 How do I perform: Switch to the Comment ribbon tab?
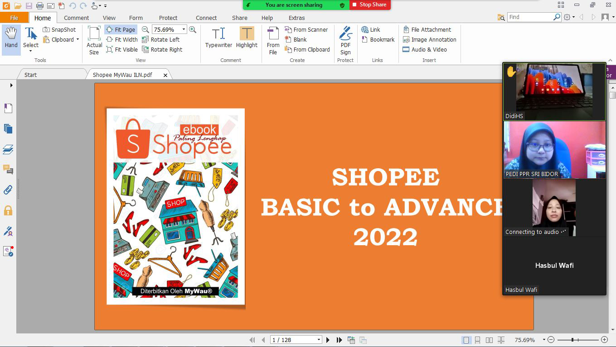(x=76, y=18)
